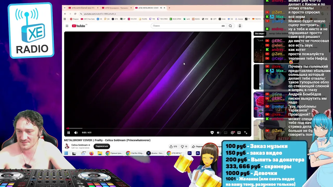Screen dimensions: 333x187
Task: Open the (467) YouTube bookmark
Action: 88,19
